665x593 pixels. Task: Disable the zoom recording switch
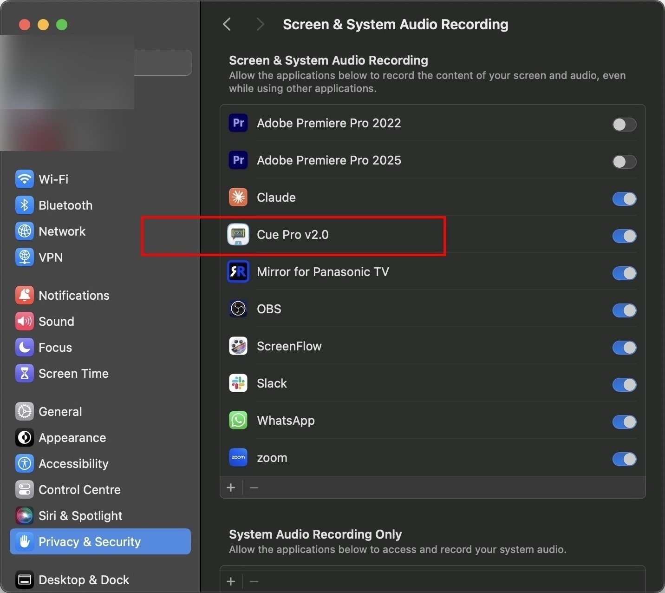point(624,459)
